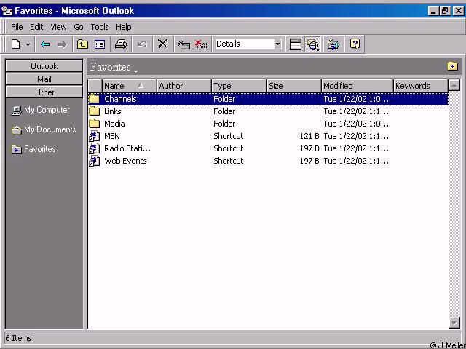The width and height of the screenshot is (466, 349).
Task: Click the Channels folder icon
Action: tap(94, 99)
